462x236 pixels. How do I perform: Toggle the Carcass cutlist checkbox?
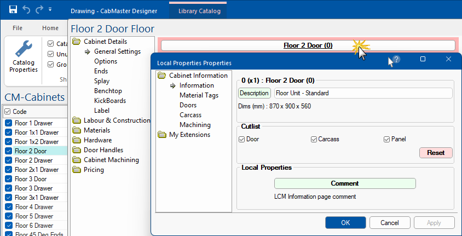pos(314,139)
